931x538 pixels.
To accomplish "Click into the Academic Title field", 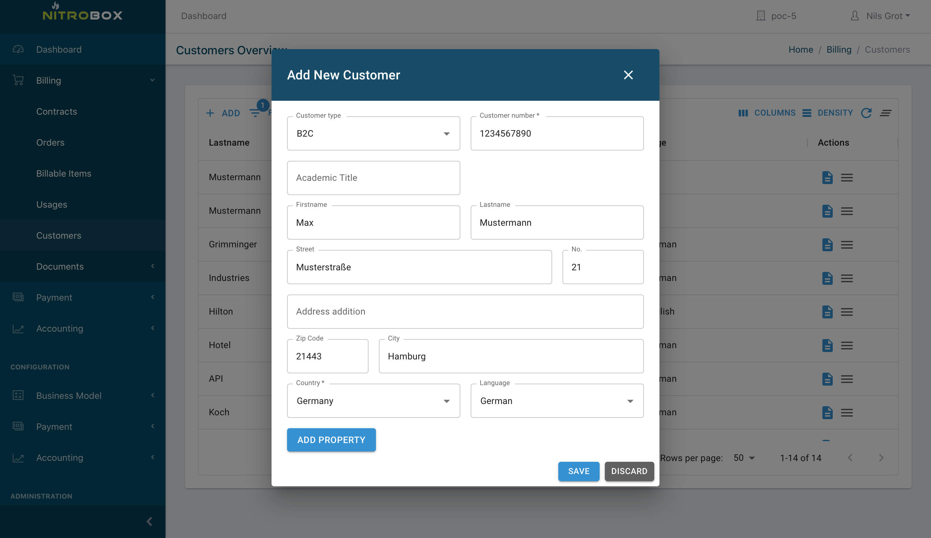I will click(x=373, y=178).
